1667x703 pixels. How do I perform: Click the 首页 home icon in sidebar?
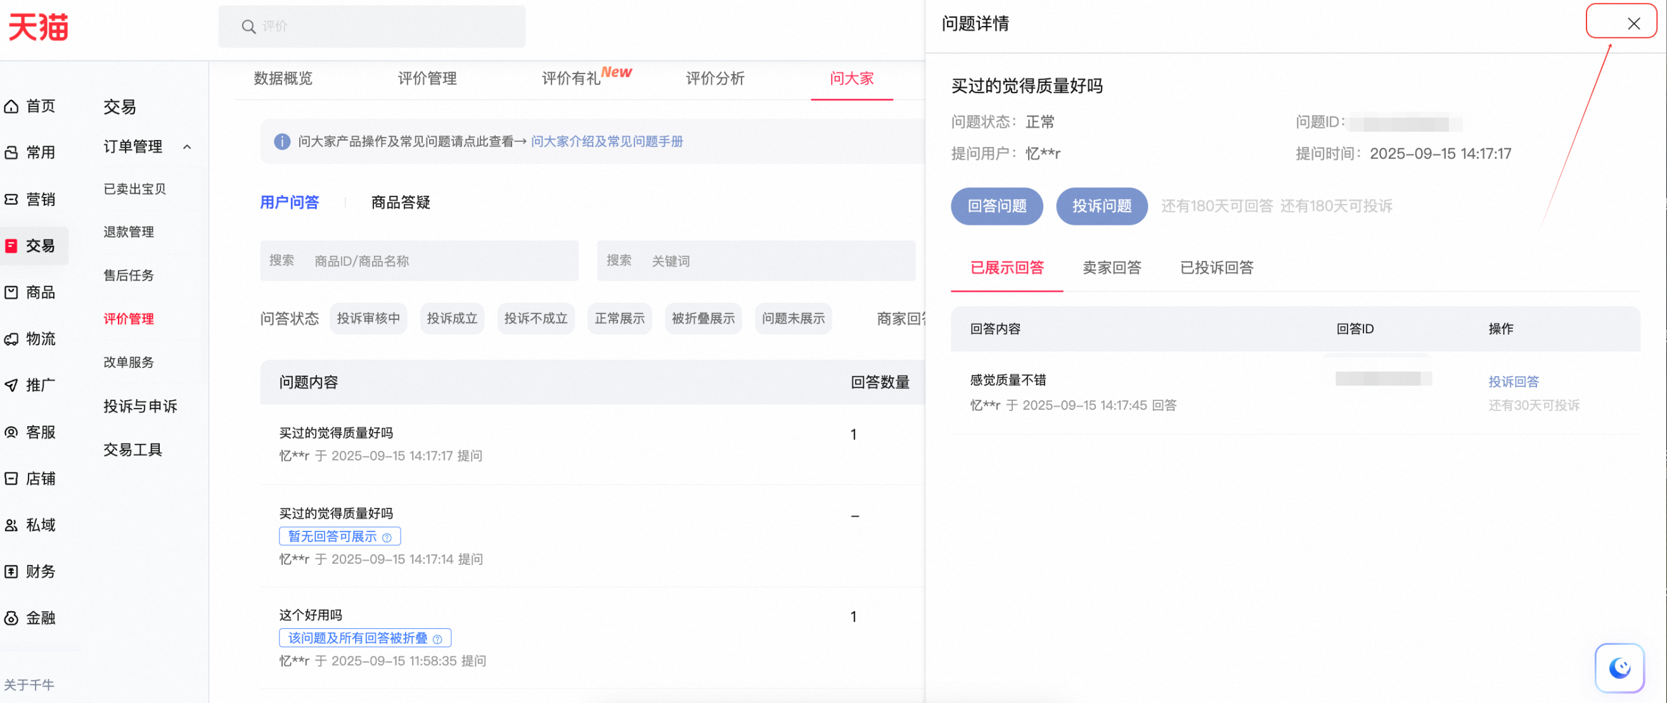pos(11,106)
